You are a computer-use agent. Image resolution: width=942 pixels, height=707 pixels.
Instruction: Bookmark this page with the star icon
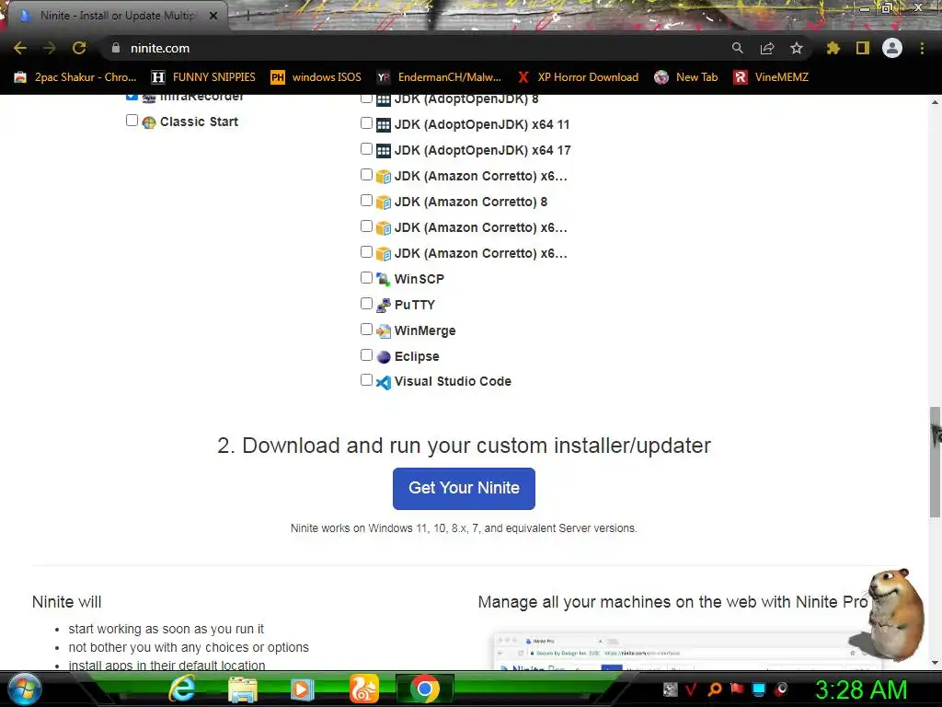pyautogui.click(x=797, y=48)
